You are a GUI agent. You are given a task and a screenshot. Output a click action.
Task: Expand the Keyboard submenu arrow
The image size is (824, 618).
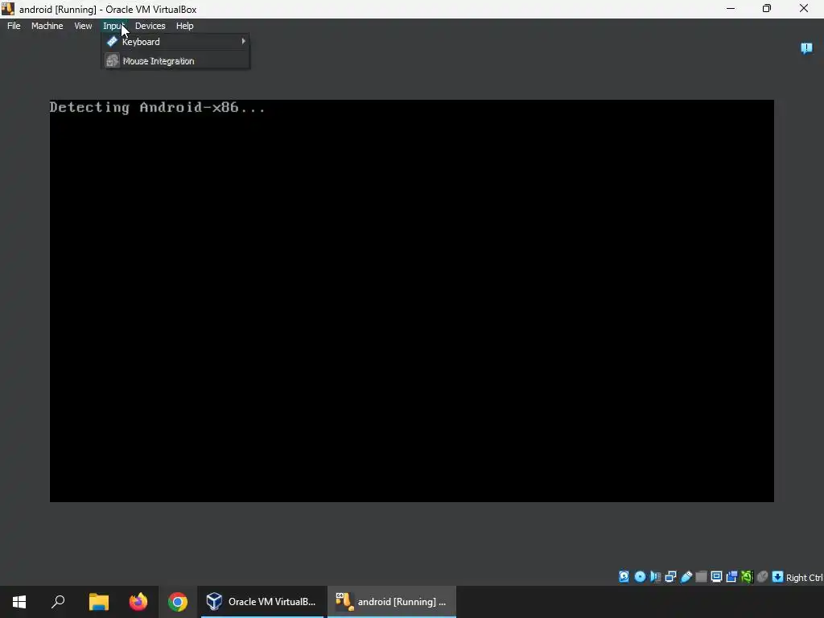point(243,41)
